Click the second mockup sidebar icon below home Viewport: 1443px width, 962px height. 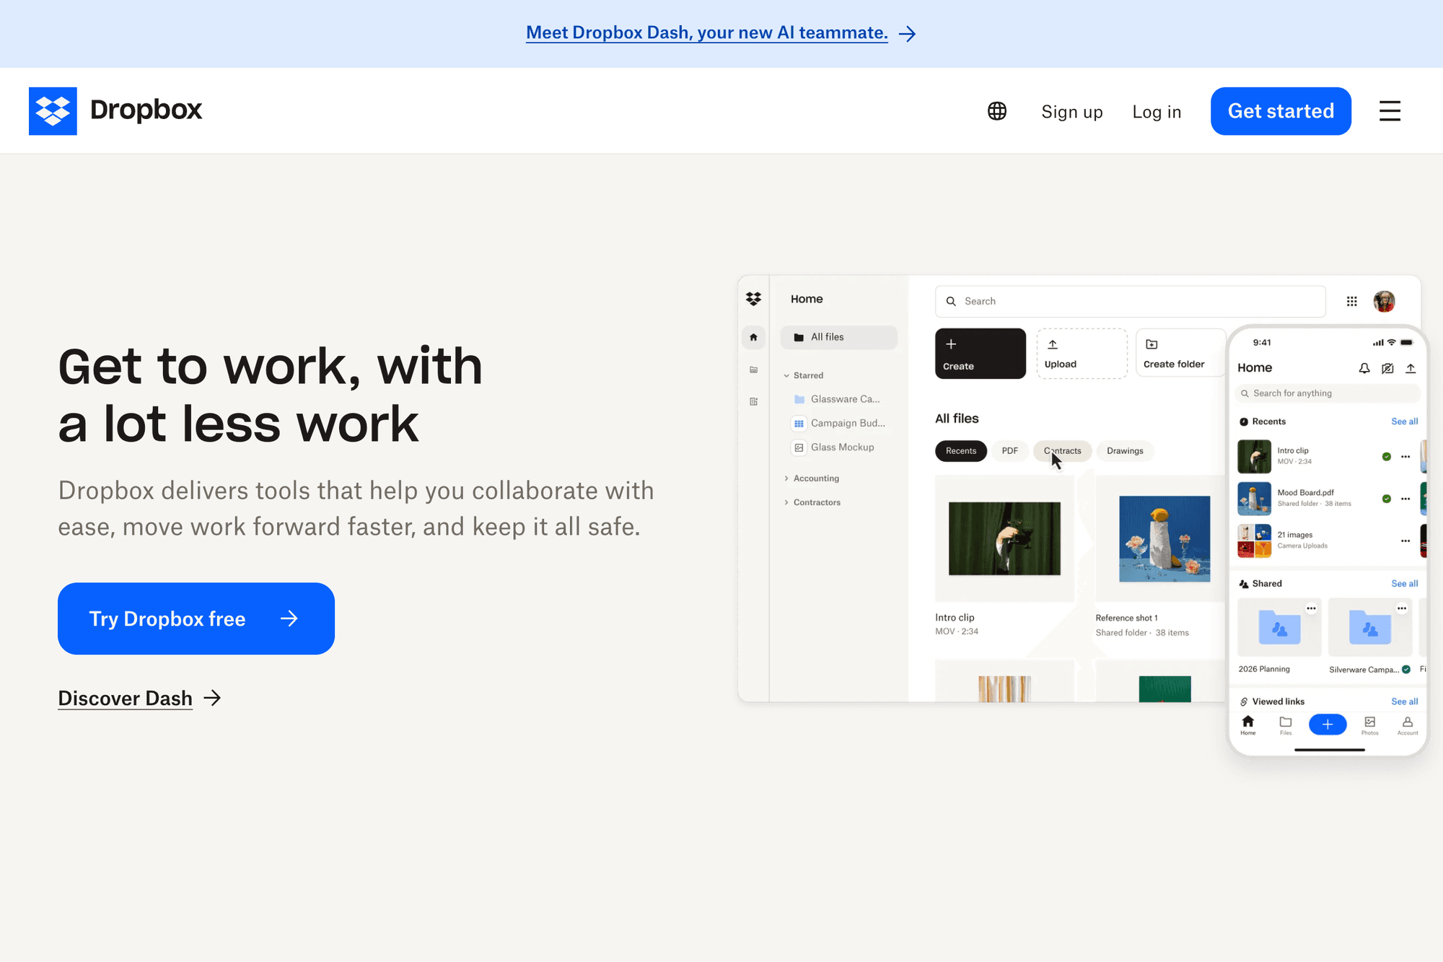pyautogui.click(x=753, y=370)
